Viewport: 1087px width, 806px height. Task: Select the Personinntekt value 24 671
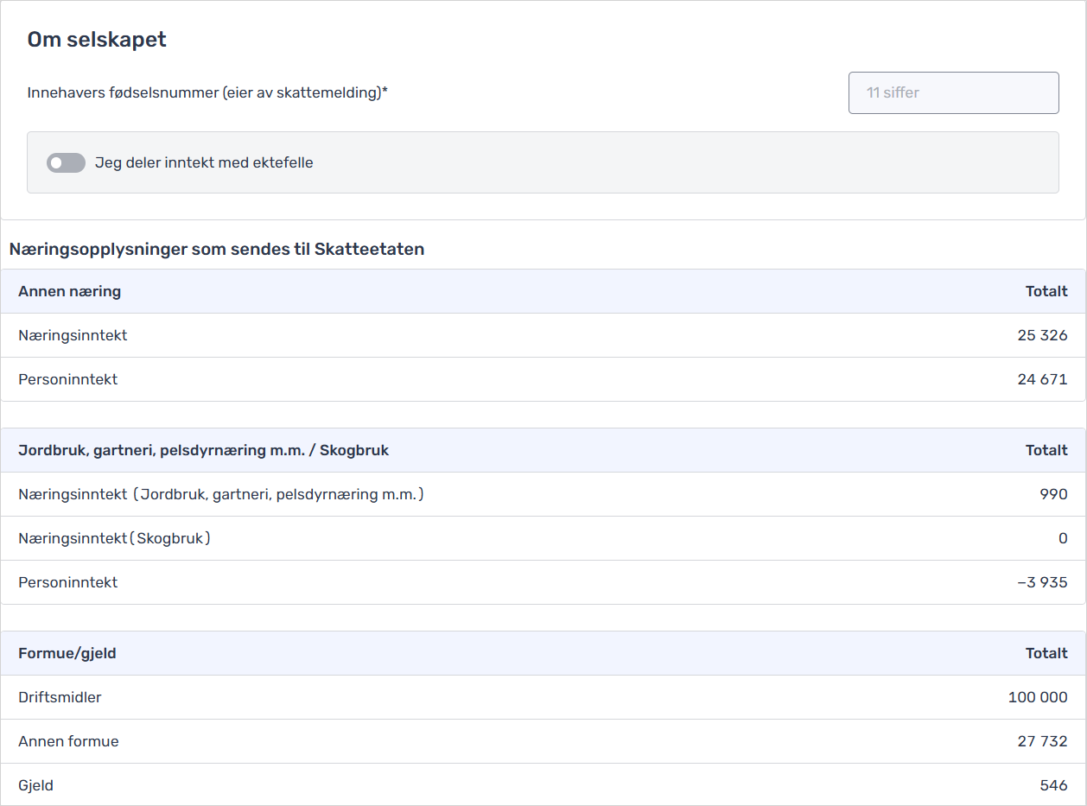click(x=1042, y=379)
